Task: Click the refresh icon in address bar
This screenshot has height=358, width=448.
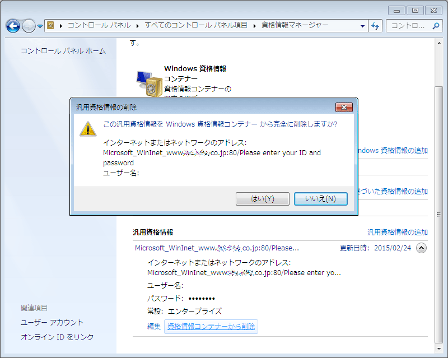Action: (x=375, y=26)
